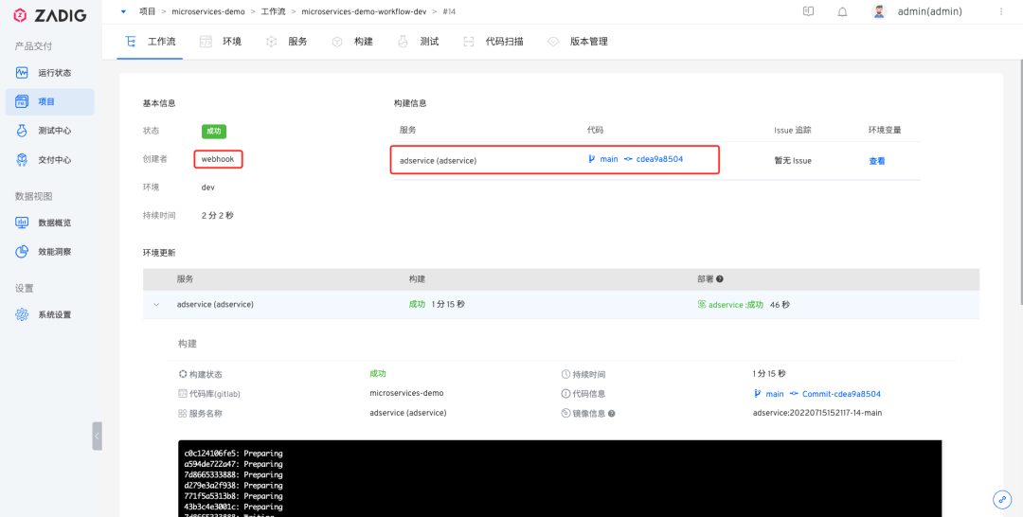
Task: Open 运行状态 in sidebar
Action: click(49, 72)
